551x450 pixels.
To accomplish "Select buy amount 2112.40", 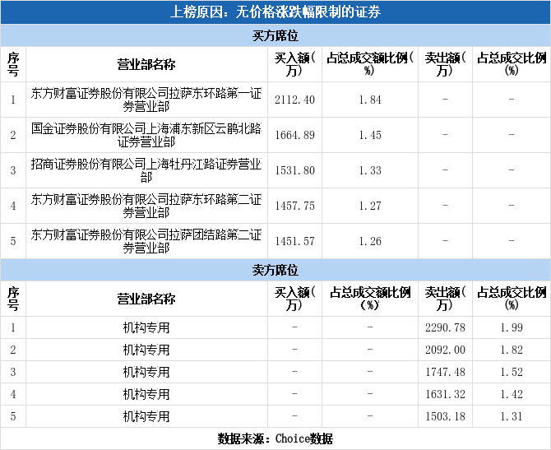I will (295, 100).
